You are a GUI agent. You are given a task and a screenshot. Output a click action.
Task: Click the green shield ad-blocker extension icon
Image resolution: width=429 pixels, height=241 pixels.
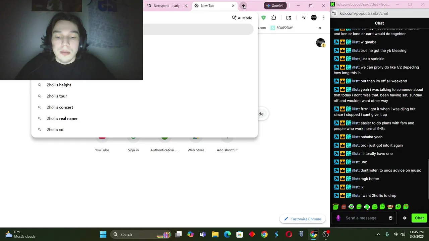263,18
